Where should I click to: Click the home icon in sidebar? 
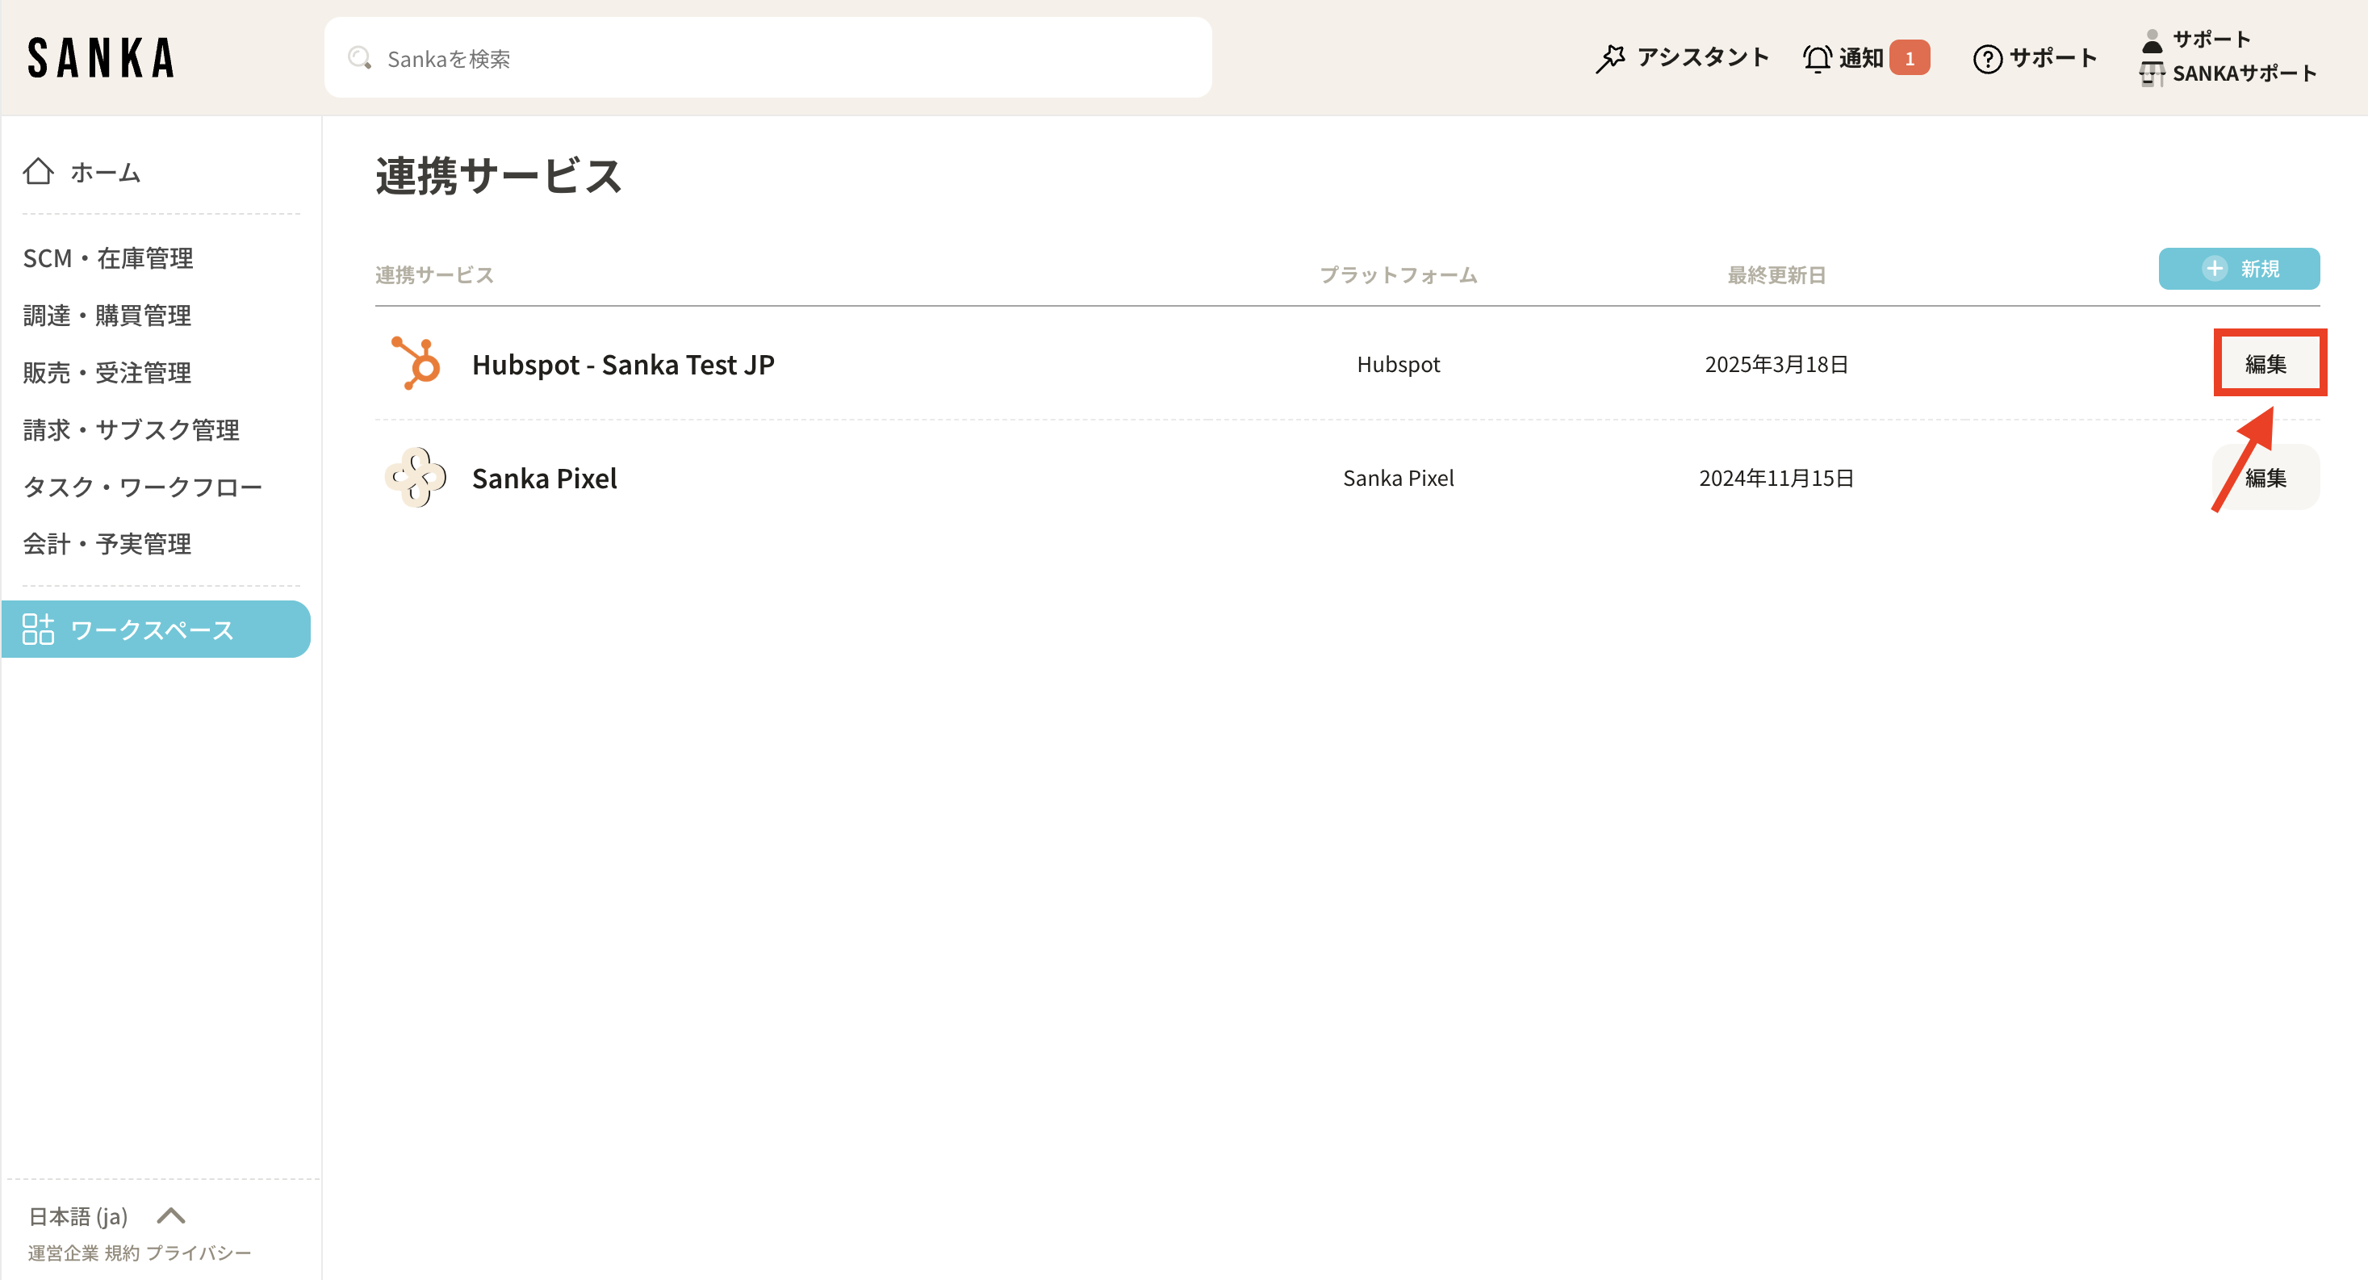coord(39,172)
